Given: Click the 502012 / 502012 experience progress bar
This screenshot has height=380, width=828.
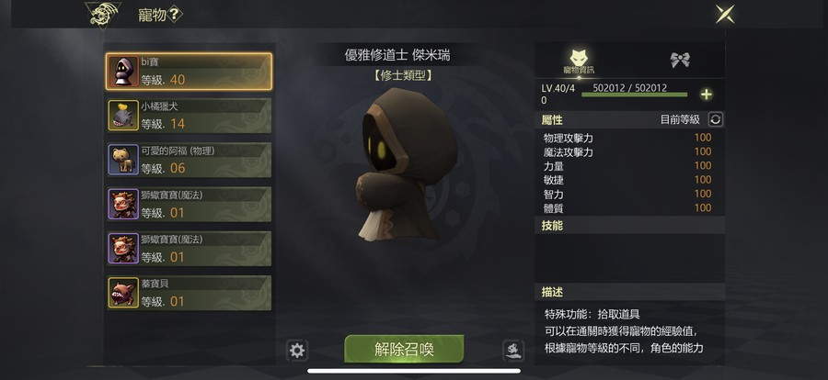Looking at the screenshot, I should point(634,95).
